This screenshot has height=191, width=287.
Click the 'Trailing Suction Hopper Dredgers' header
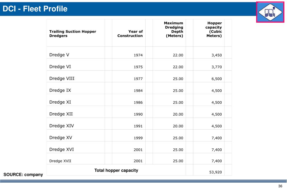(73, 34)
